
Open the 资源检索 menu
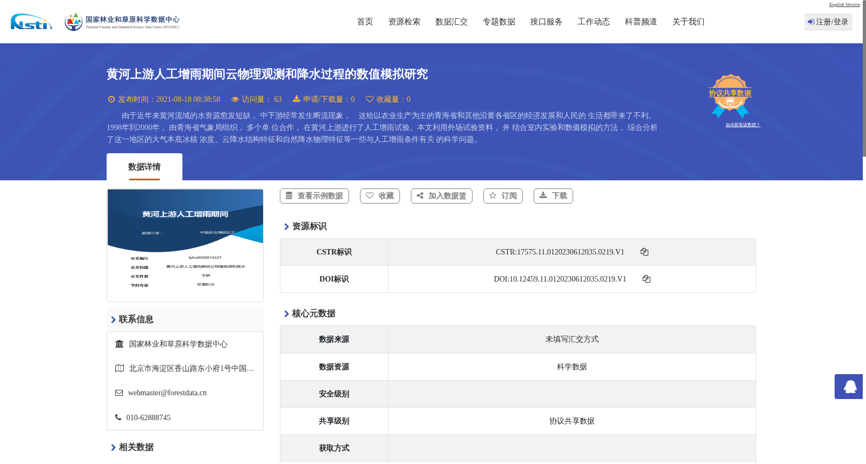404,22
